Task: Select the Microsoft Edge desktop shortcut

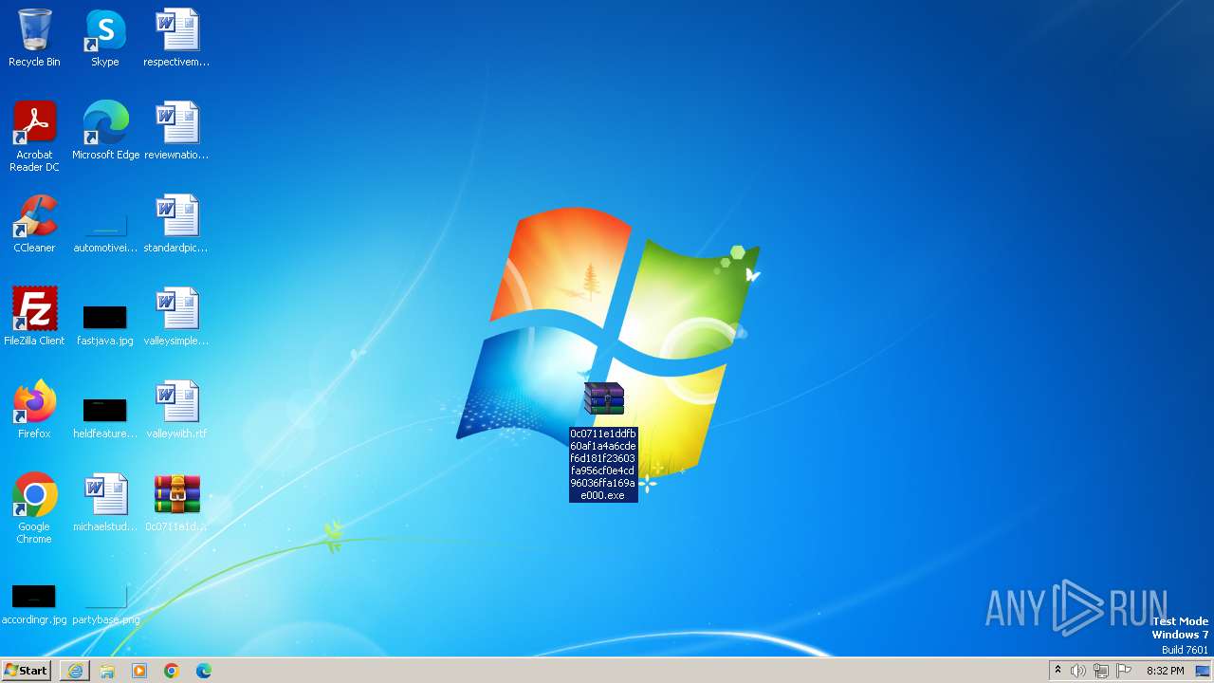Action: tap(105, 131)
